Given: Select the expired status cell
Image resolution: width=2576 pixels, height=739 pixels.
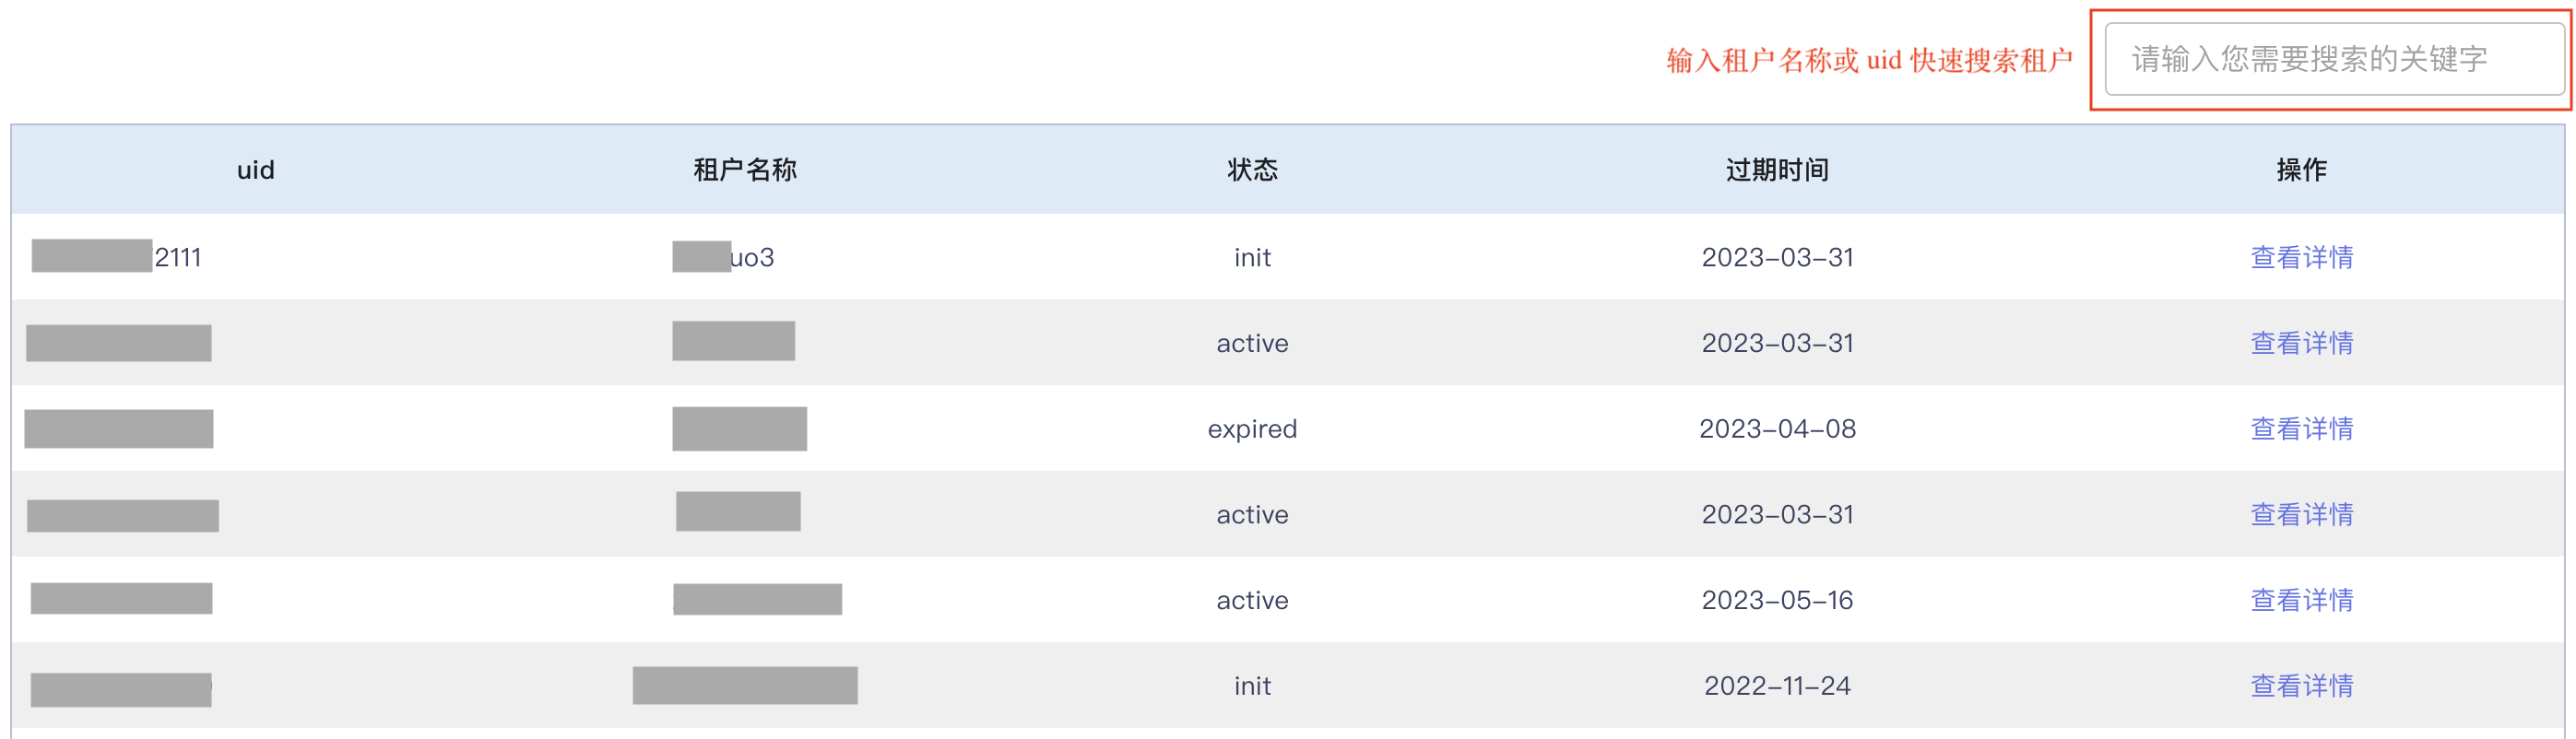Looking at the screenshot, I should [1252, 429].
